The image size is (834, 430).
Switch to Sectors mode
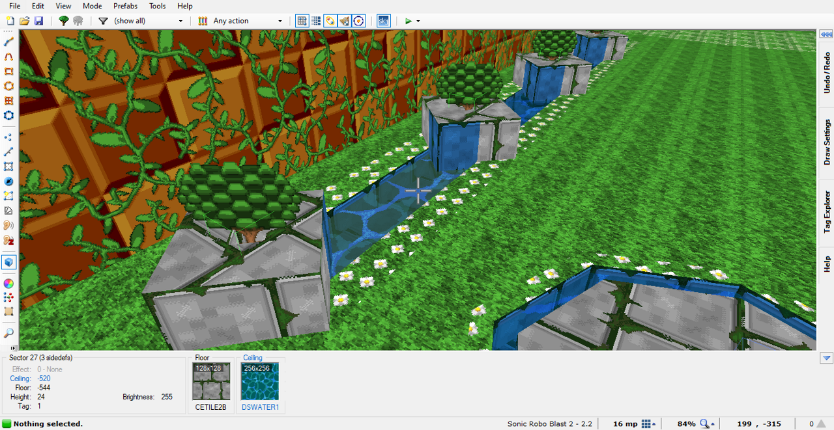[x=8, y=167]
